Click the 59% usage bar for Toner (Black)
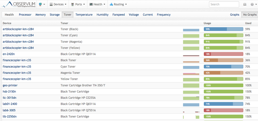The height and width of the screenshot is (121, 258). [223, 29]
